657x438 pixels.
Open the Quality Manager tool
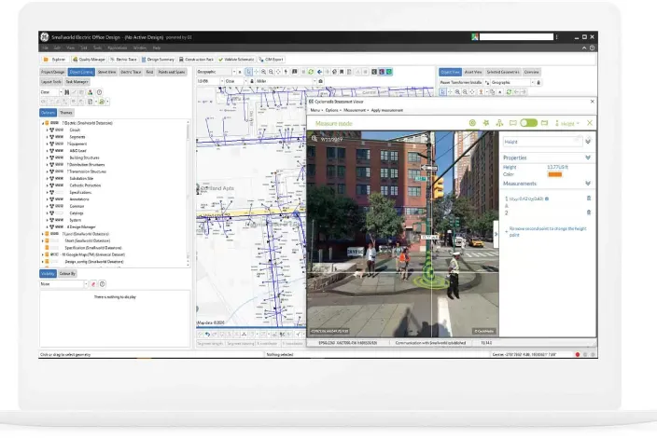pos(89,60)
